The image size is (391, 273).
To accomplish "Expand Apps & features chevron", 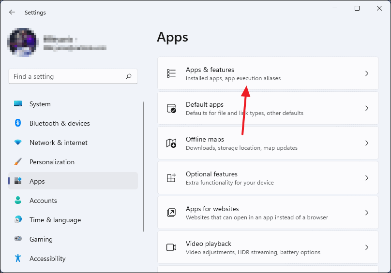I will click(367, 73).
